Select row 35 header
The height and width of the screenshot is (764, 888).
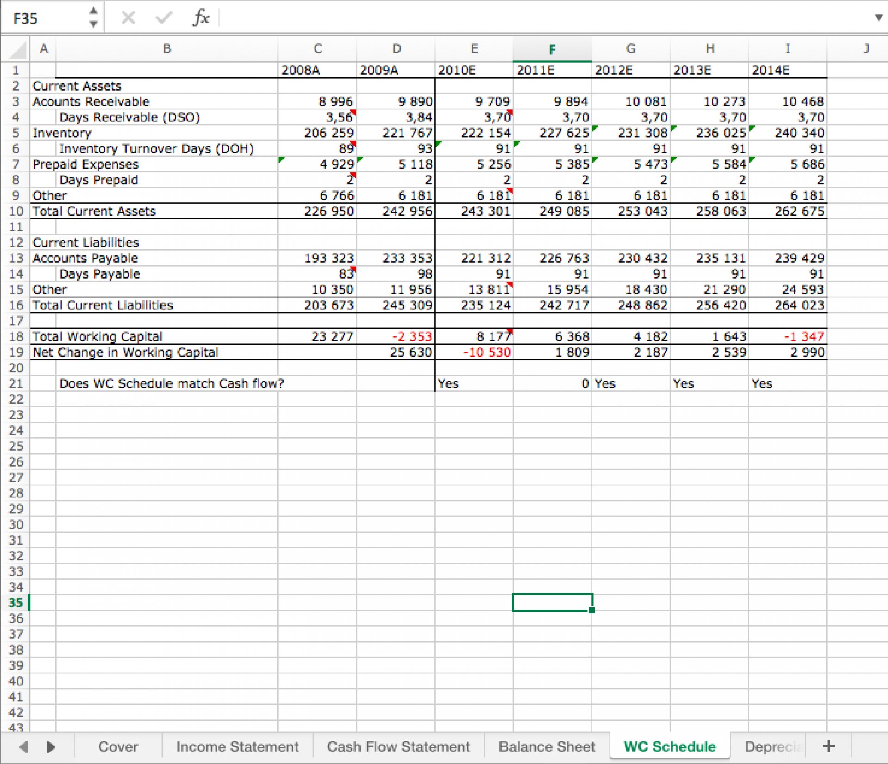tap(16, 602)
